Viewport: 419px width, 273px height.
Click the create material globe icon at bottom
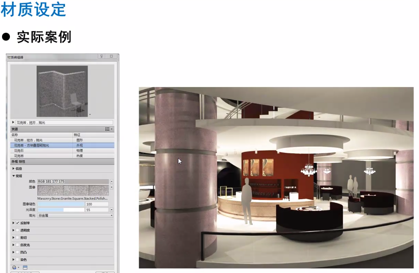point(14,267)
